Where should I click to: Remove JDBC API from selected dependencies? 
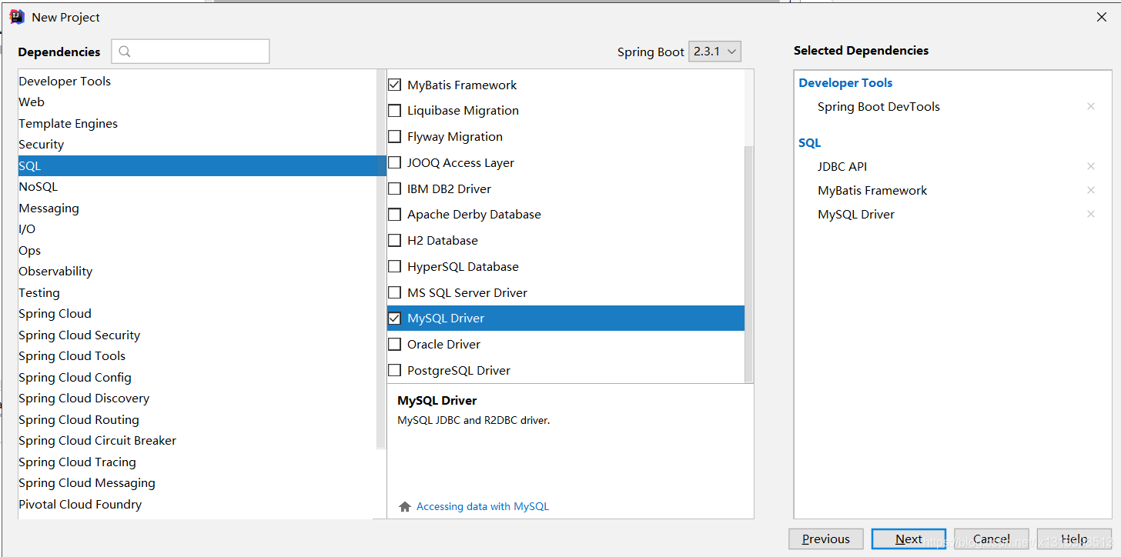coord(1090,167)
